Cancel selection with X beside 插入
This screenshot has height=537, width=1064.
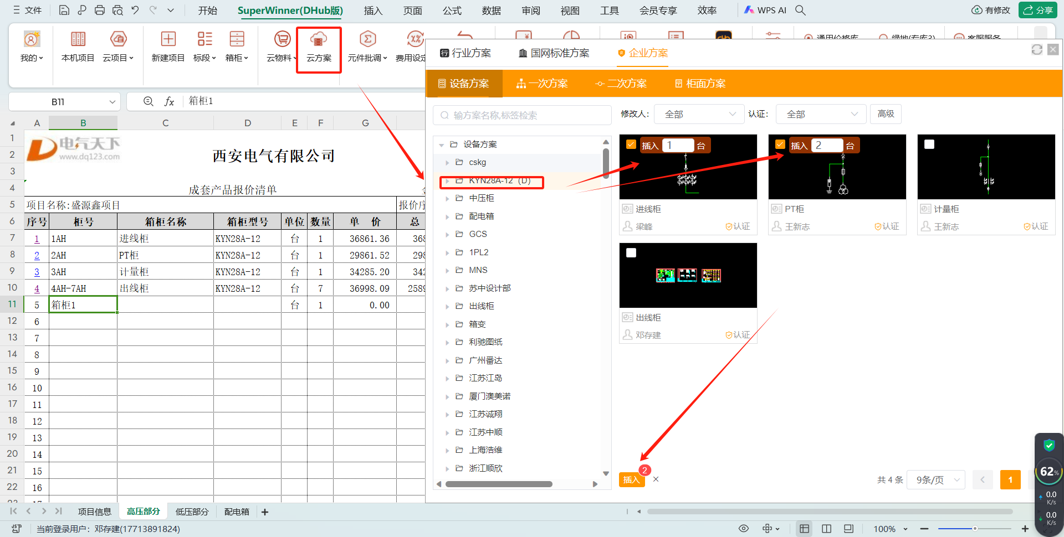[656, 479]
